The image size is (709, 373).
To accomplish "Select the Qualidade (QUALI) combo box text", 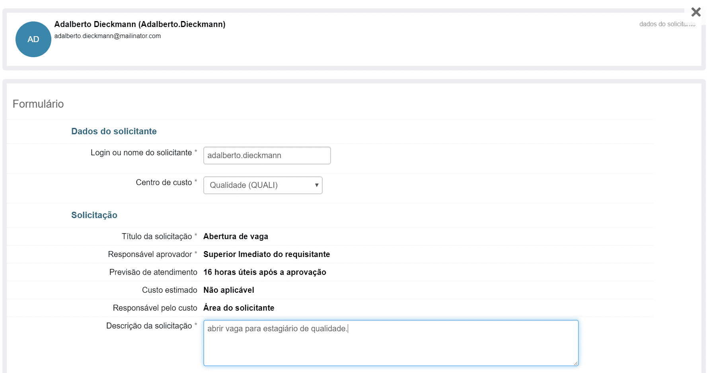I will (x=243, y=185).
